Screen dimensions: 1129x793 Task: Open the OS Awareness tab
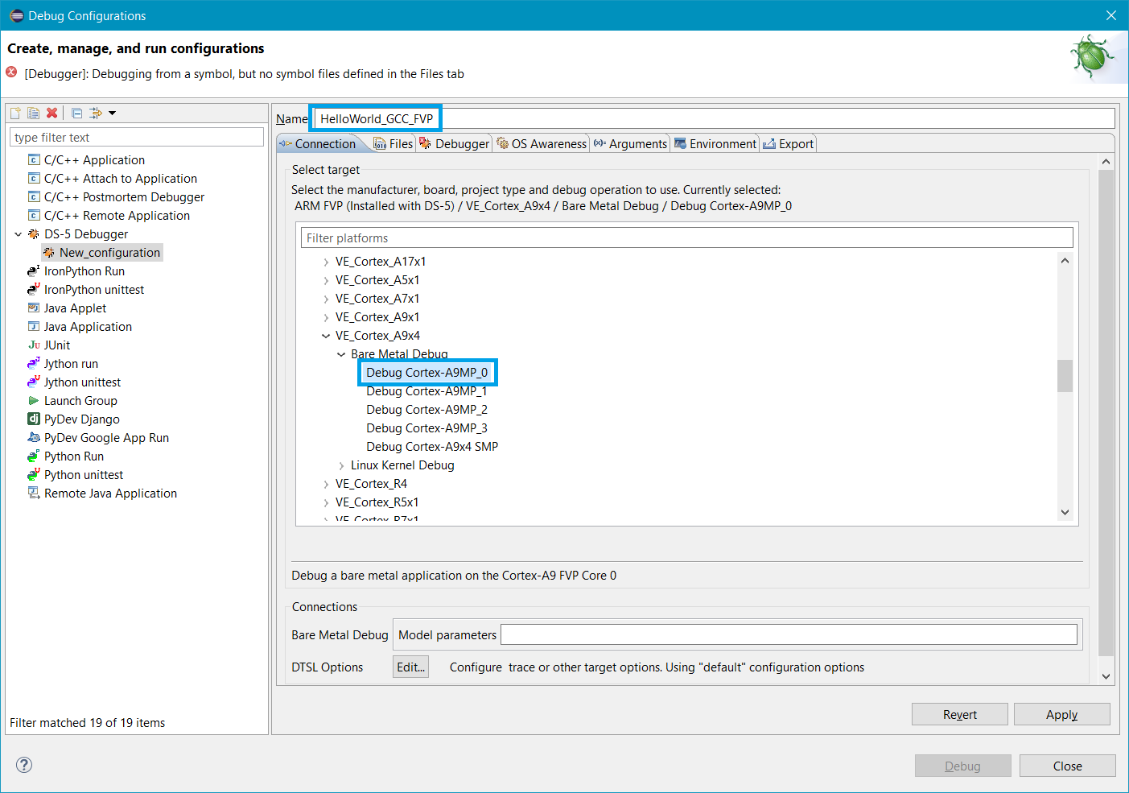click(542, 144)
